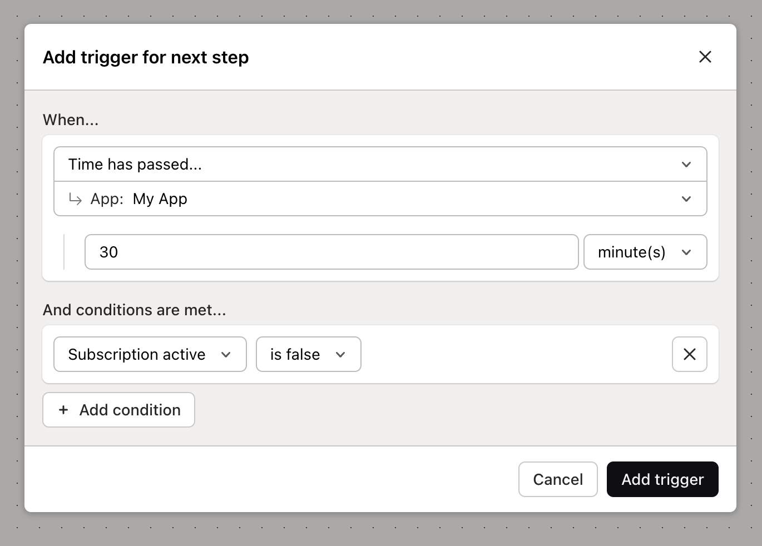The height and width of the screenshot is (546, 762).
Task: Open the Time has passed trigger dropdown
Action: tap(381, 164)
